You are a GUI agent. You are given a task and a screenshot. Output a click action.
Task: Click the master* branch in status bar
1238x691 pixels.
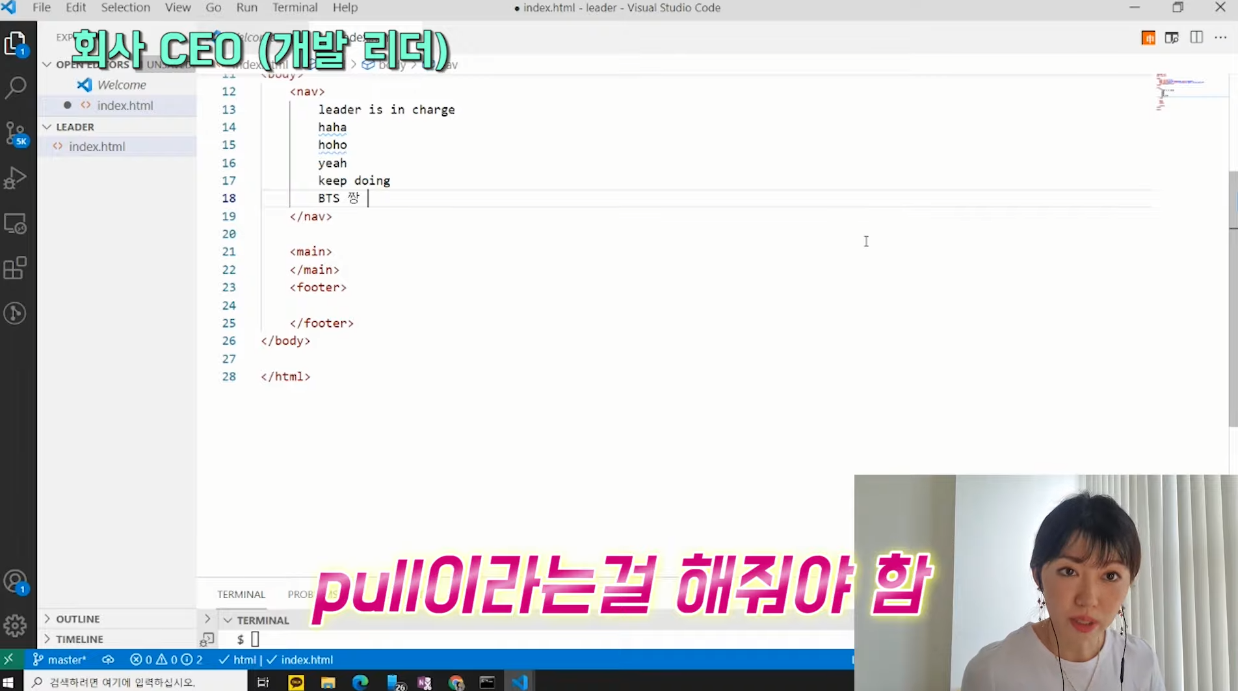[x=59, y=659]
